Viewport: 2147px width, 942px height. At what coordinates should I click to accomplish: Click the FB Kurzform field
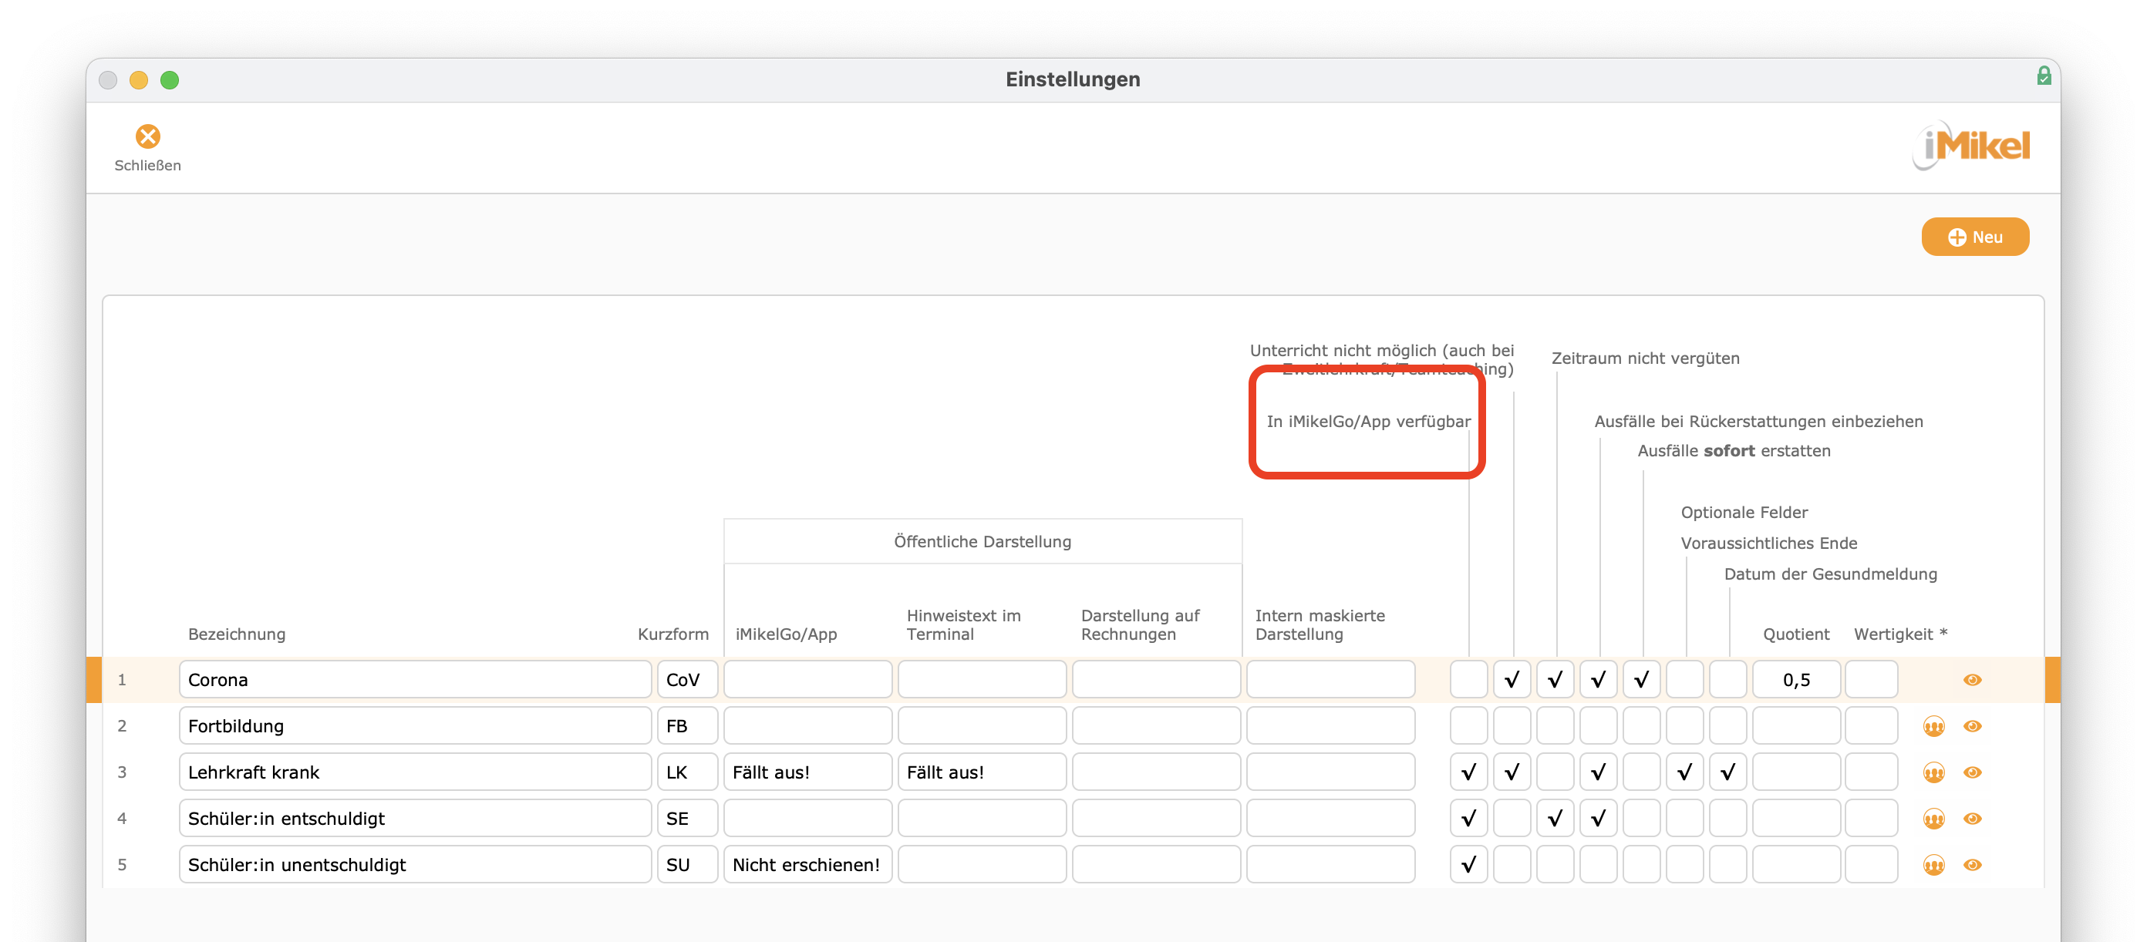pos(687,726)
